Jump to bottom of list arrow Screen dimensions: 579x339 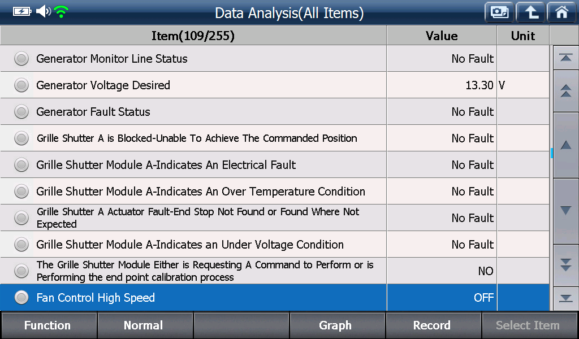[565, 298]
